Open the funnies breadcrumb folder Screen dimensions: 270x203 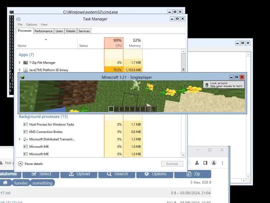(21, 183)
